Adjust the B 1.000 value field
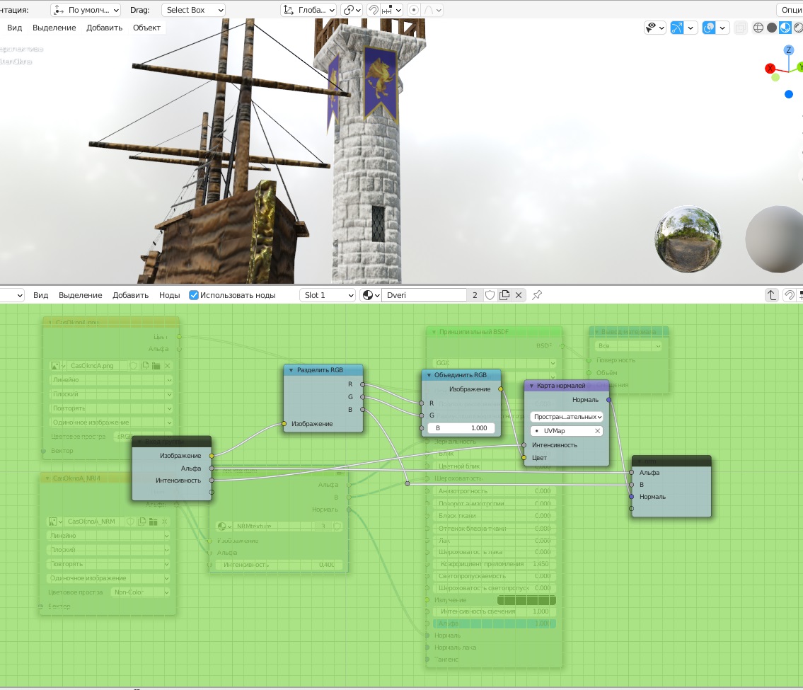The width and height of the screenshot is (803, 690). [x=461, y=427]
